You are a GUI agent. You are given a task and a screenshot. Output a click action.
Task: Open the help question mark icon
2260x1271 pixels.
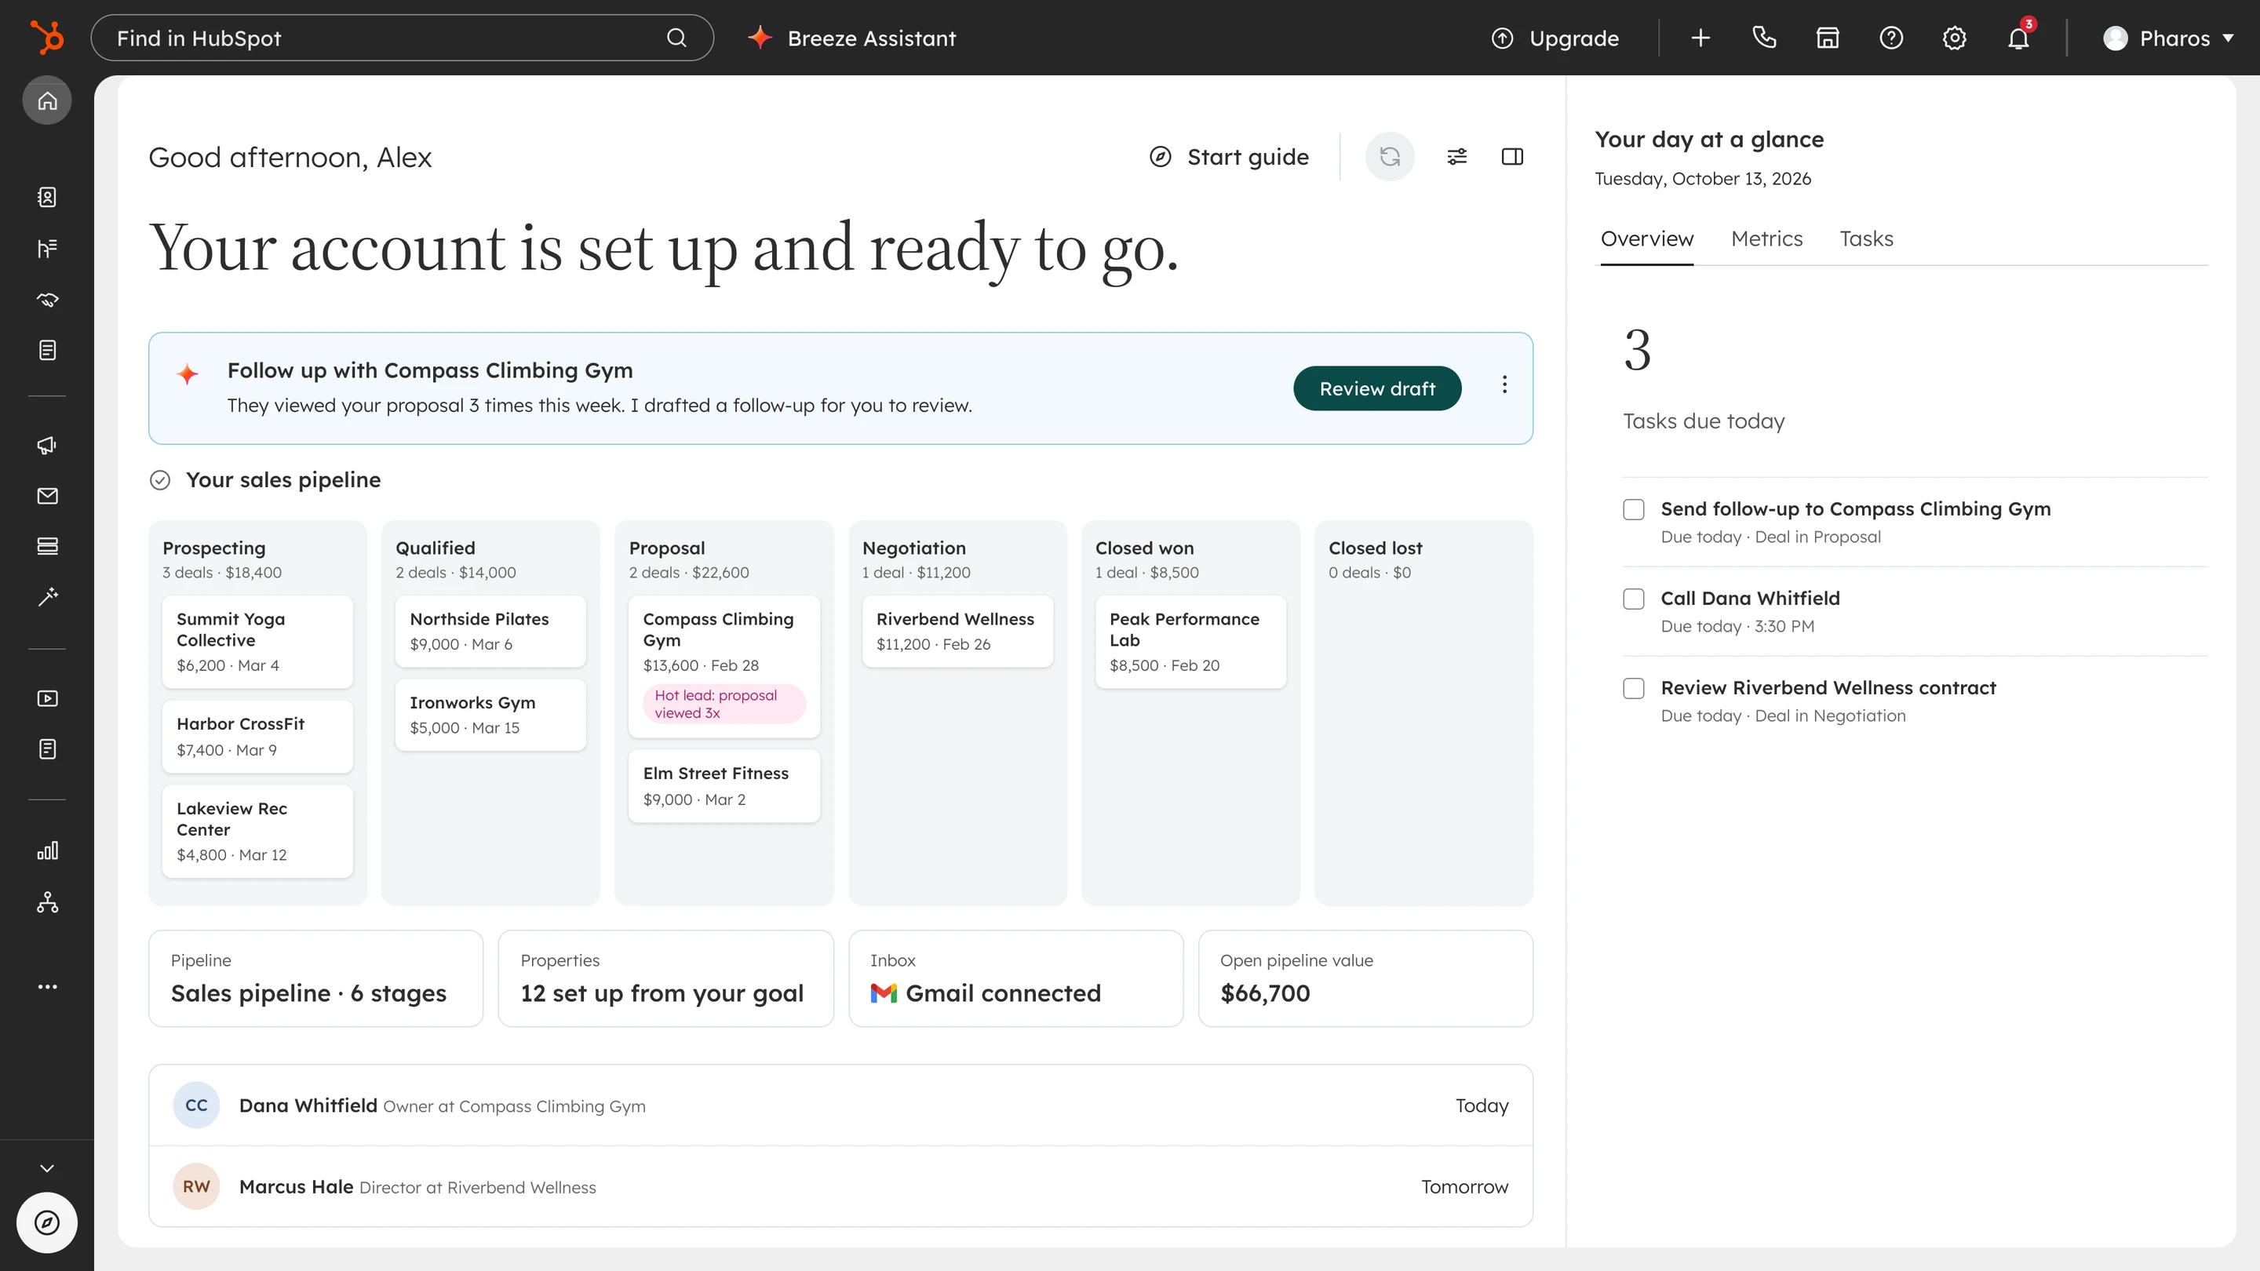pos(1890,38)
